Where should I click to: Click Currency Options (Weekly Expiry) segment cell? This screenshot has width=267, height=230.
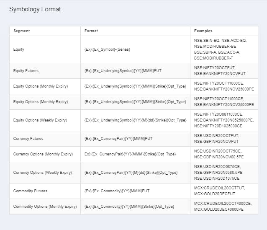tap(42, 173)
